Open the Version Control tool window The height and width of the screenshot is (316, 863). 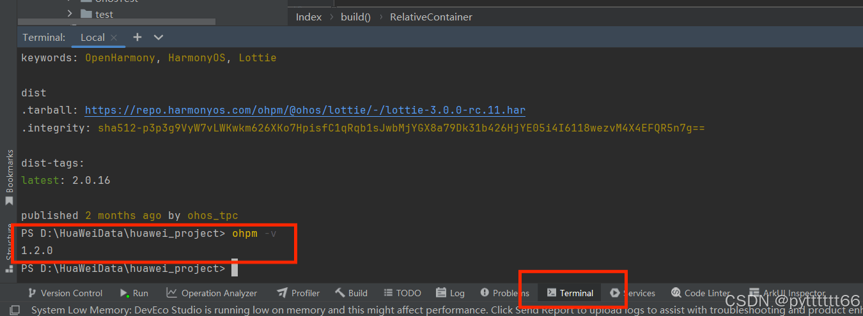coord(65,293)
